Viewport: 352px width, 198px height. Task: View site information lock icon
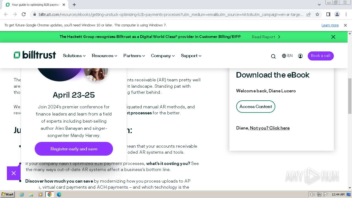click(34, 14)
